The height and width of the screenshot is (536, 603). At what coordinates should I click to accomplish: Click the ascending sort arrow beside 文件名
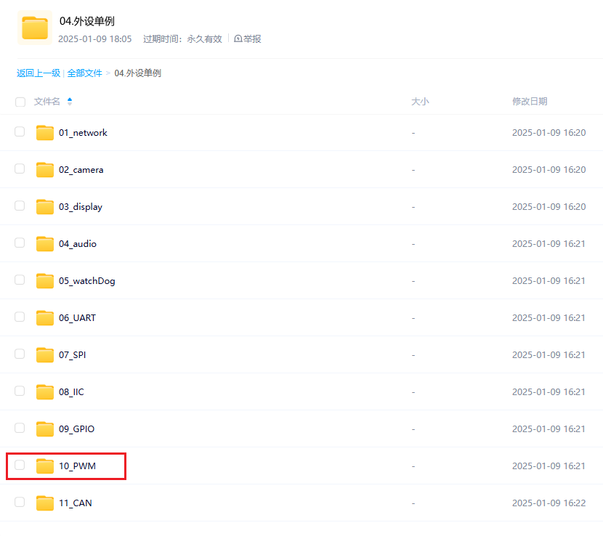click(x=69, y=99)
